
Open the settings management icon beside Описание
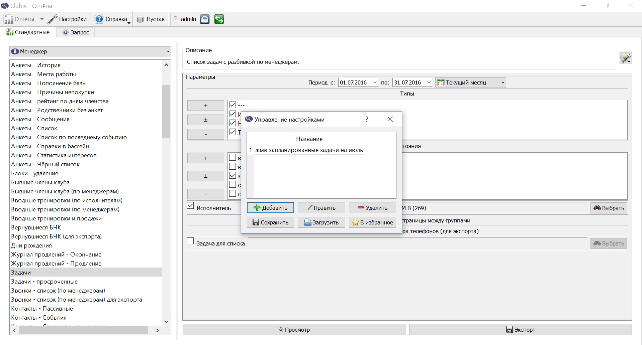tap(626, 58)
